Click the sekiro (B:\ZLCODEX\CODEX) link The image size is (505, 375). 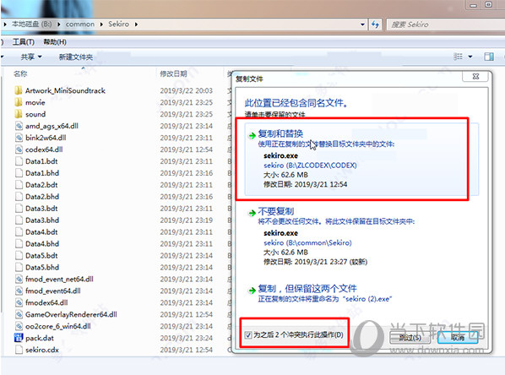point(310,166)
